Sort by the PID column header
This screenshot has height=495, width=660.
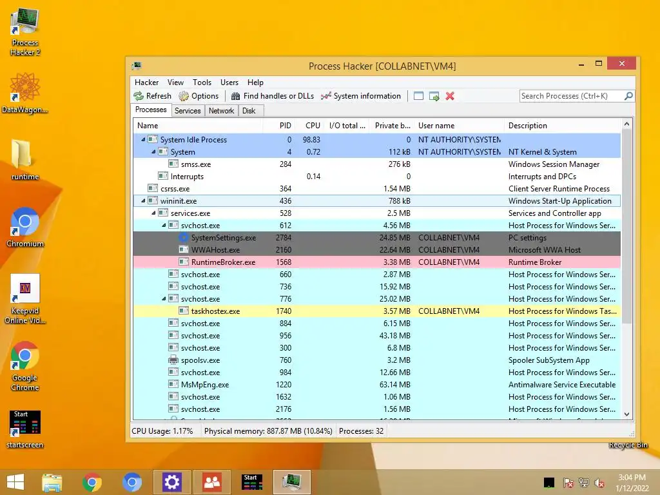[x=278, y=126]
